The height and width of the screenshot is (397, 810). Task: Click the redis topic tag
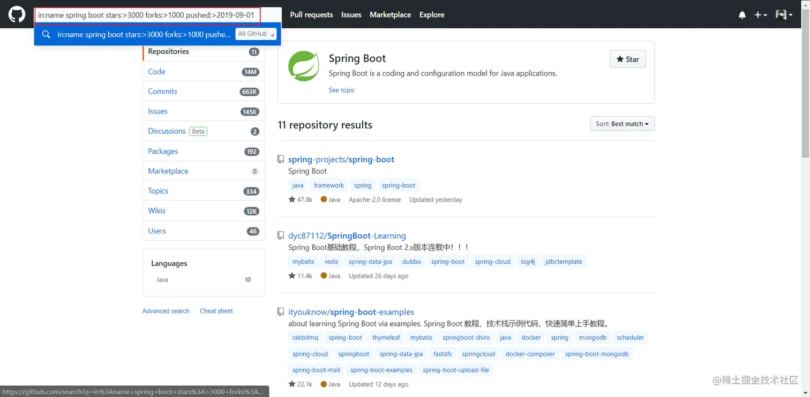click(x=332, y=262)
